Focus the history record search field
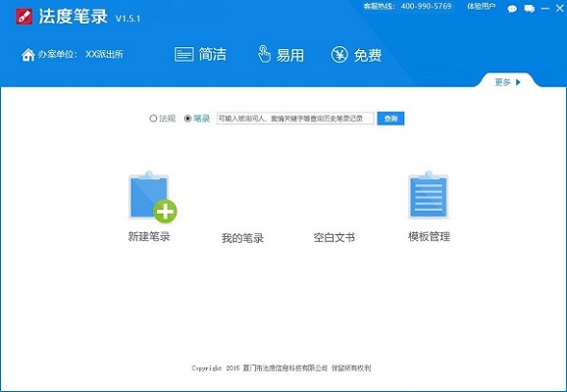567x392 pixels. coord(295,119)
